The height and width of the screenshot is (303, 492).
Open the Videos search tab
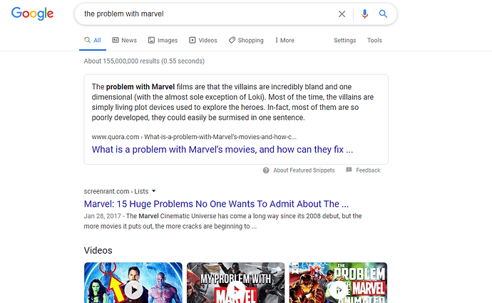point(203,40)
